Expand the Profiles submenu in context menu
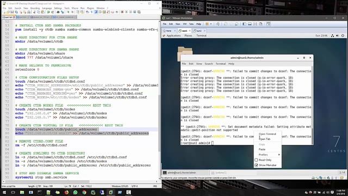The width and height of the screenshot is (348, 196). point(268,155)
